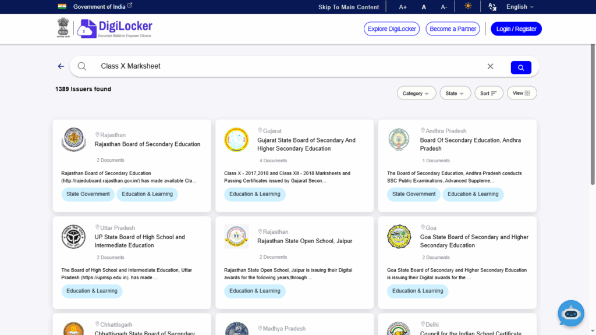Click the language translate icon
Viewport: 596px width, 335px height.
[492, 7]
